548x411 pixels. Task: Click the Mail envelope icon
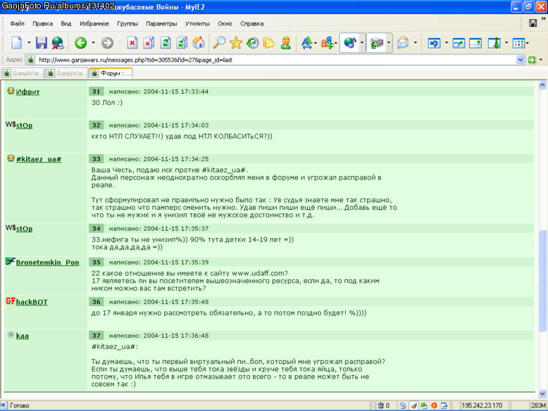(x=403, y=43)
